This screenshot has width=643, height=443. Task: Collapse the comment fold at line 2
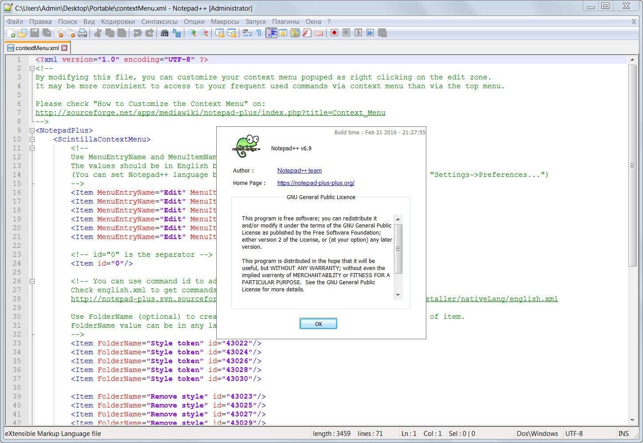tap(32, 68)
